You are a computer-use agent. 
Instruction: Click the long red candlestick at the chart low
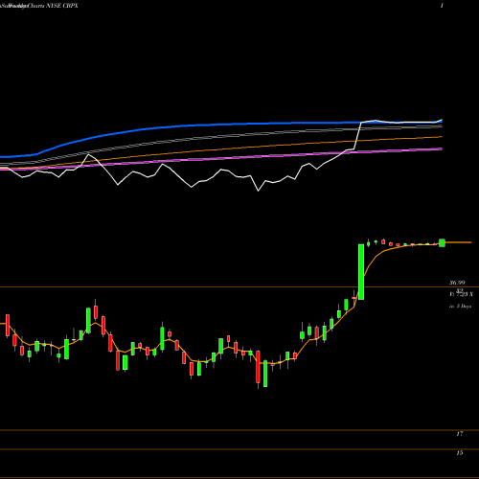coord(258,367)
